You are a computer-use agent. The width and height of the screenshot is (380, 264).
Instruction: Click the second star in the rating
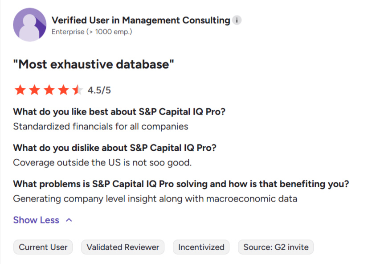(x=35, y=90)
